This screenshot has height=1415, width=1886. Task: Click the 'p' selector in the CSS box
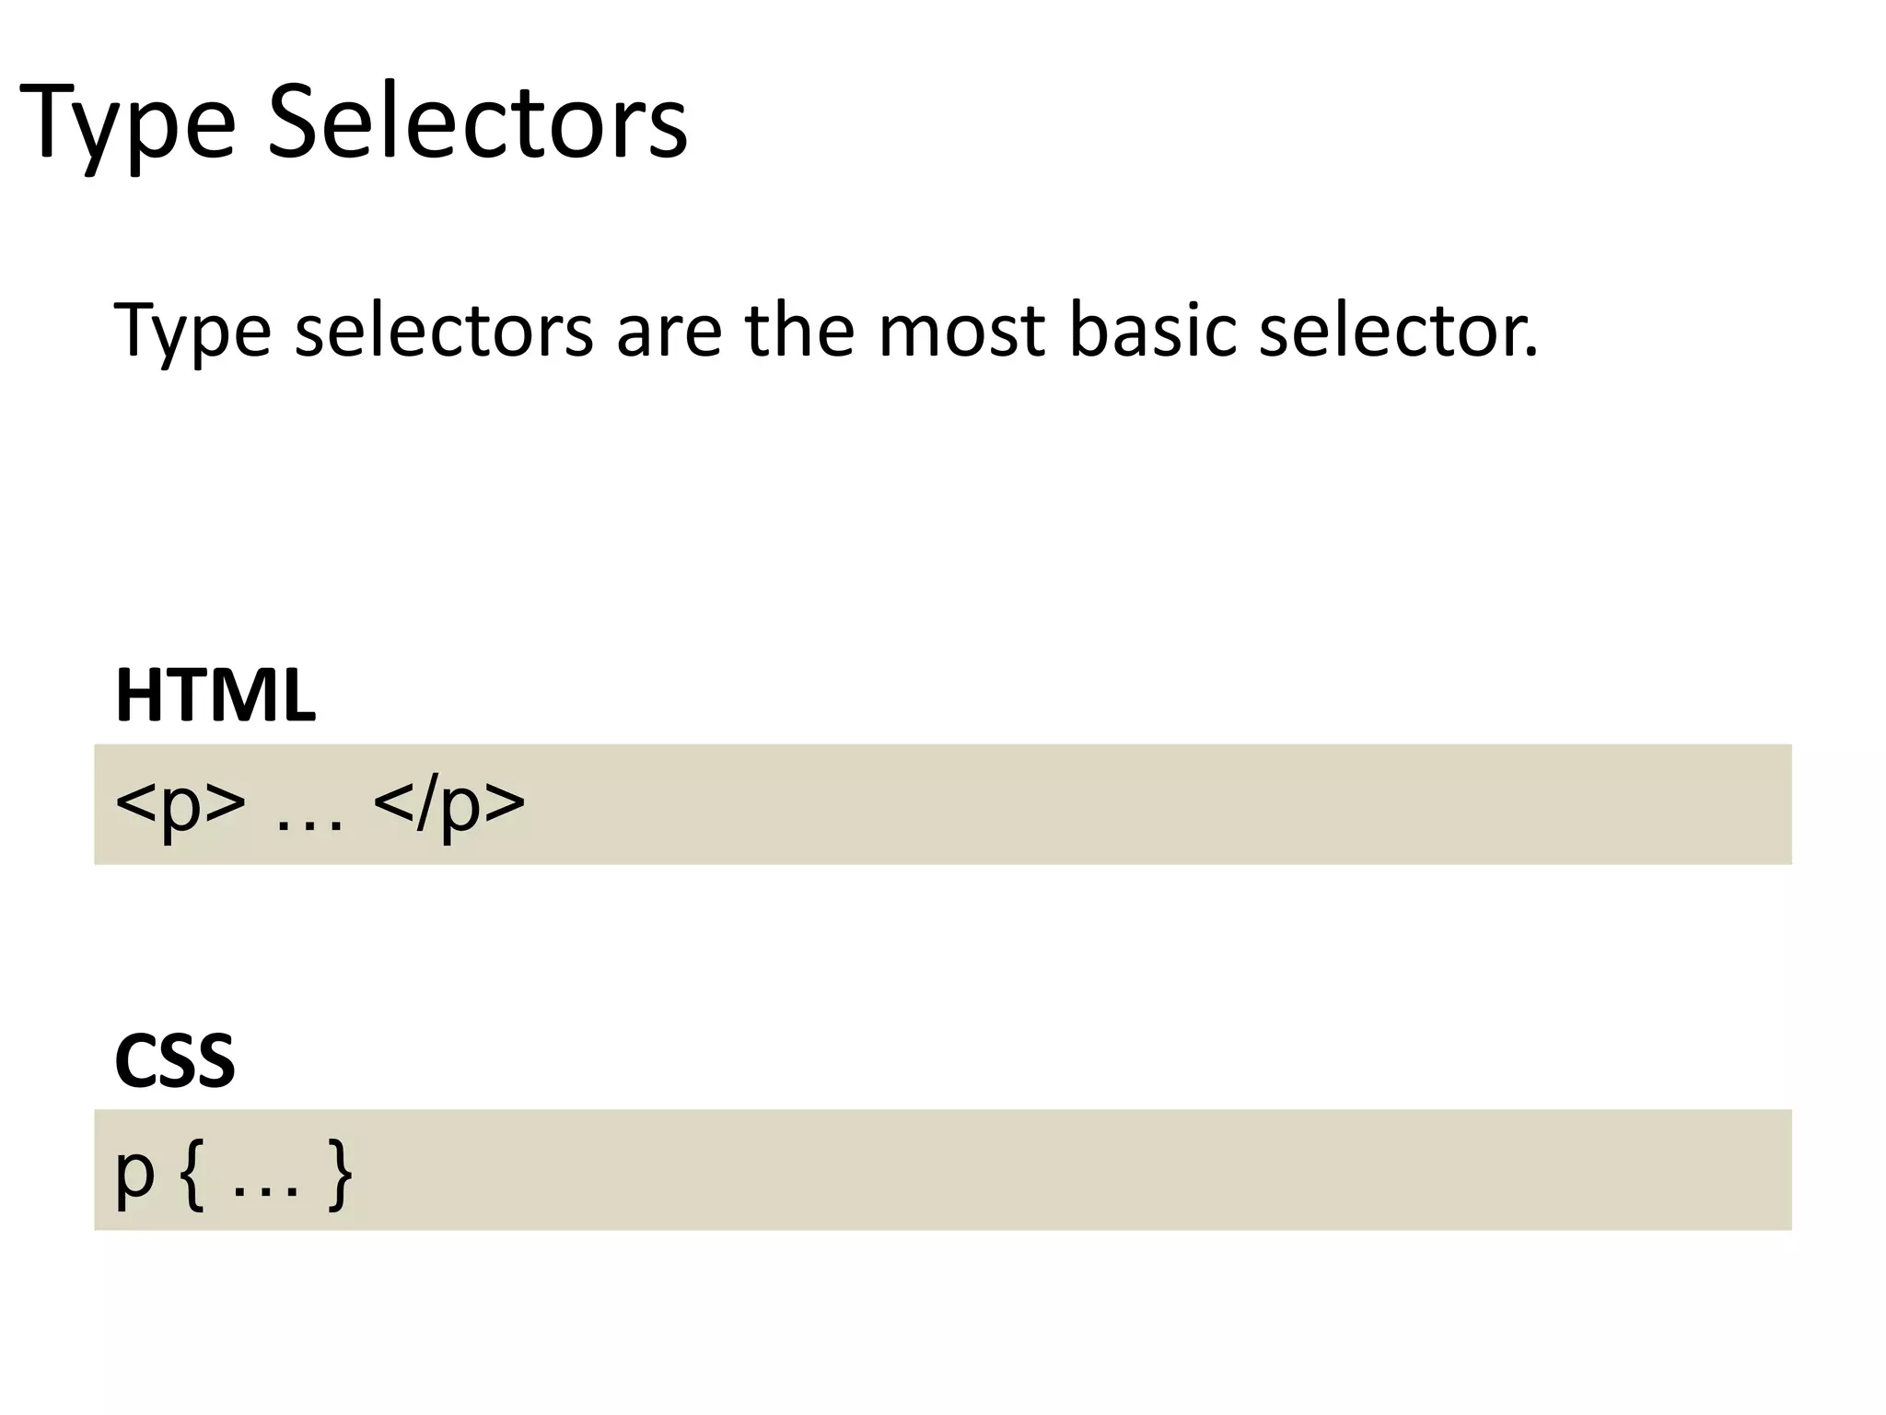click(x=134, y=1175)
